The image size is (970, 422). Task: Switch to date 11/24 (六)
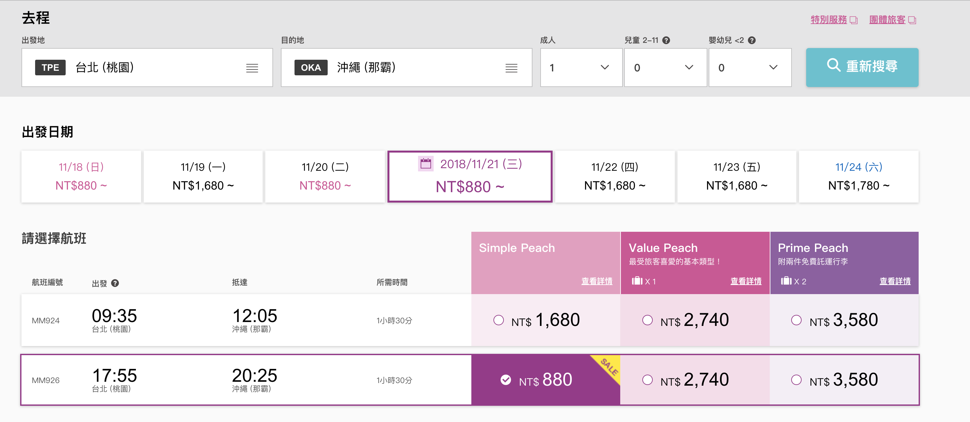pyautogui.click(x=859, y=176)
